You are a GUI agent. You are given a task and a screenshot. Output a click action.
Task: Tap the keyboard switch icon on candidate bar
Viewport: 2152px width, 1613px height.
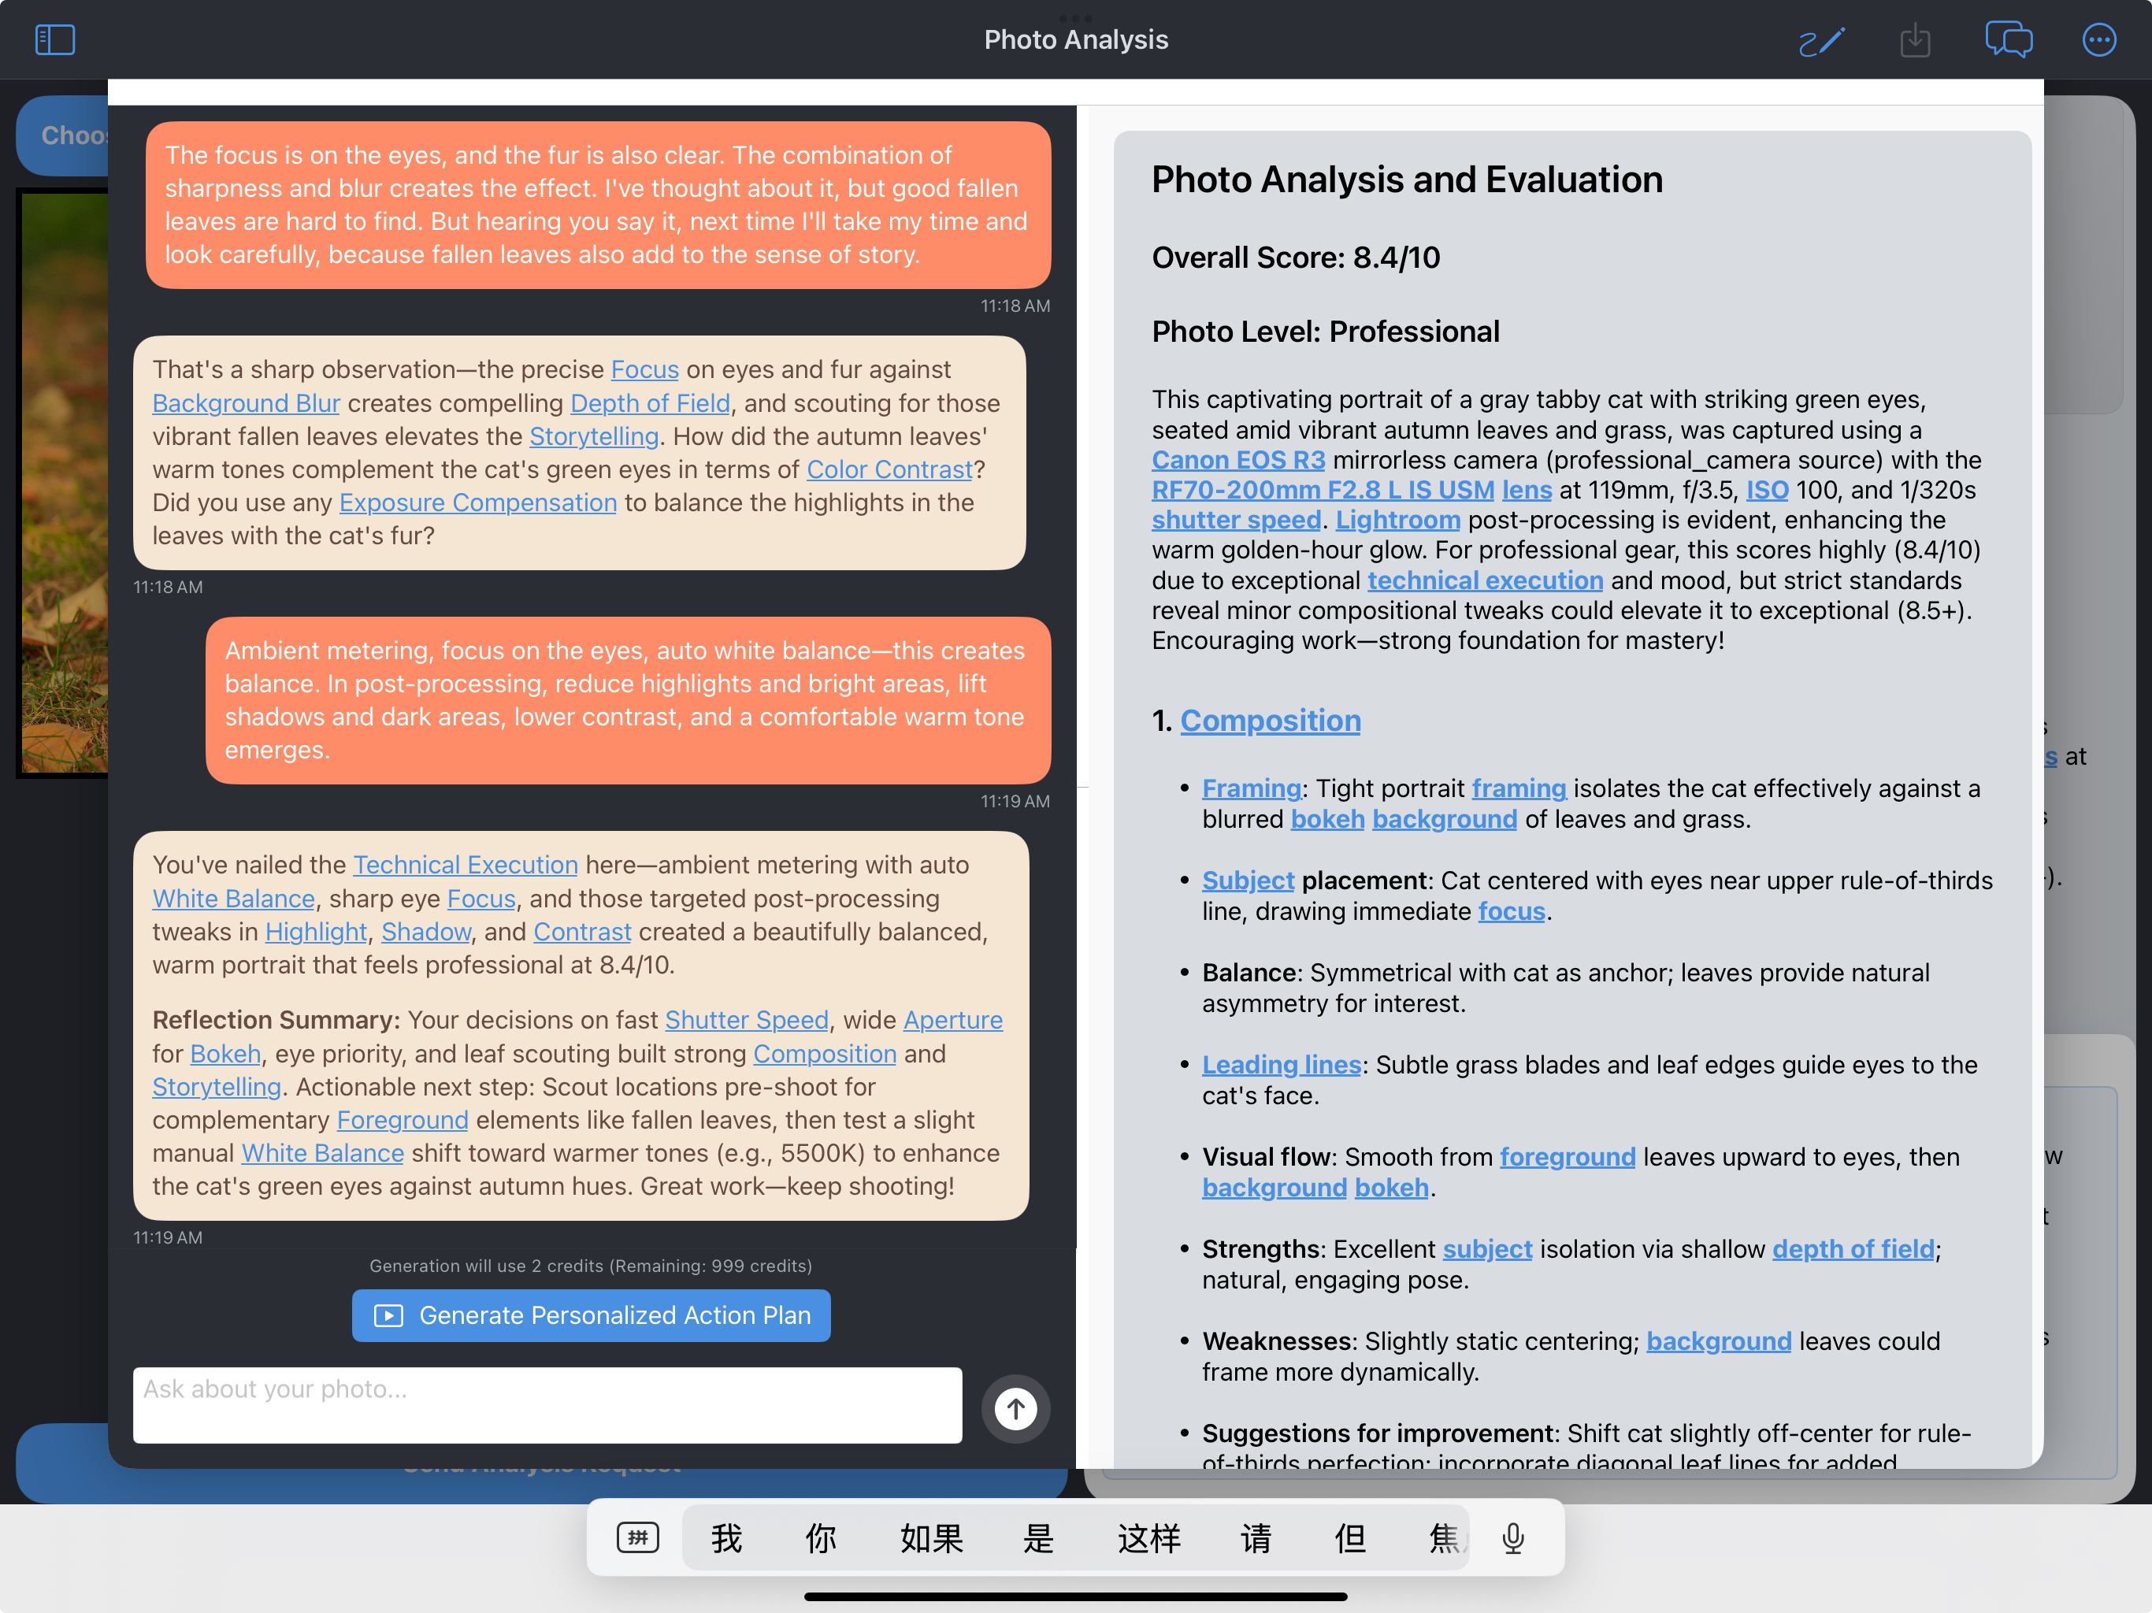point(637,1538)
